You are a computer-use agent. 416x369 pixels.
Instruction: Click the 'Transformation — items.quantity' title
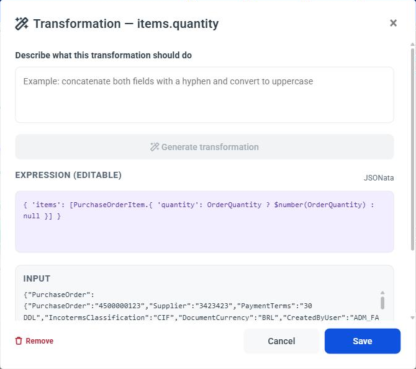tap(126, 24)
